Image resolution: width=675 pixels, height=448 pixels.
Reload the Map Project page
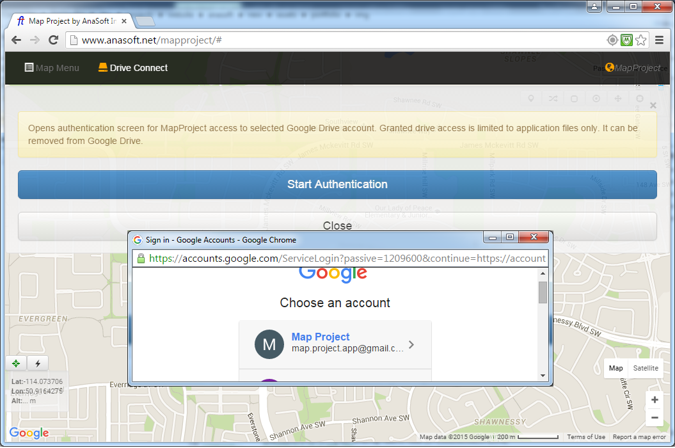tap(53, 40)
